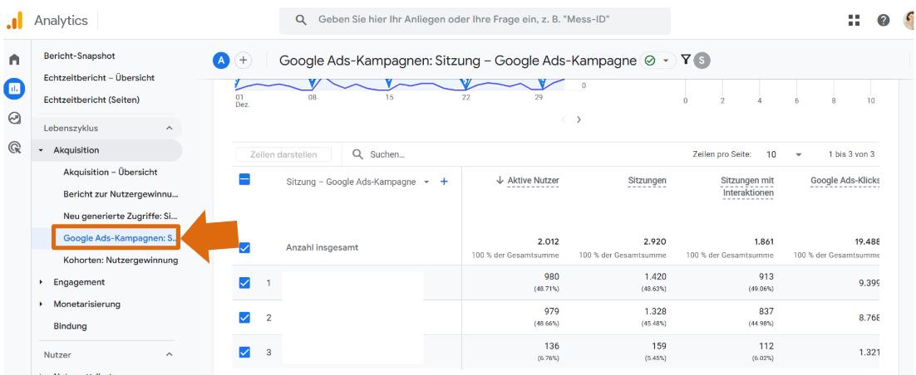The image size is (916, 375).
Task: Sort by Sitzungen column header
Action: point(648,182)
